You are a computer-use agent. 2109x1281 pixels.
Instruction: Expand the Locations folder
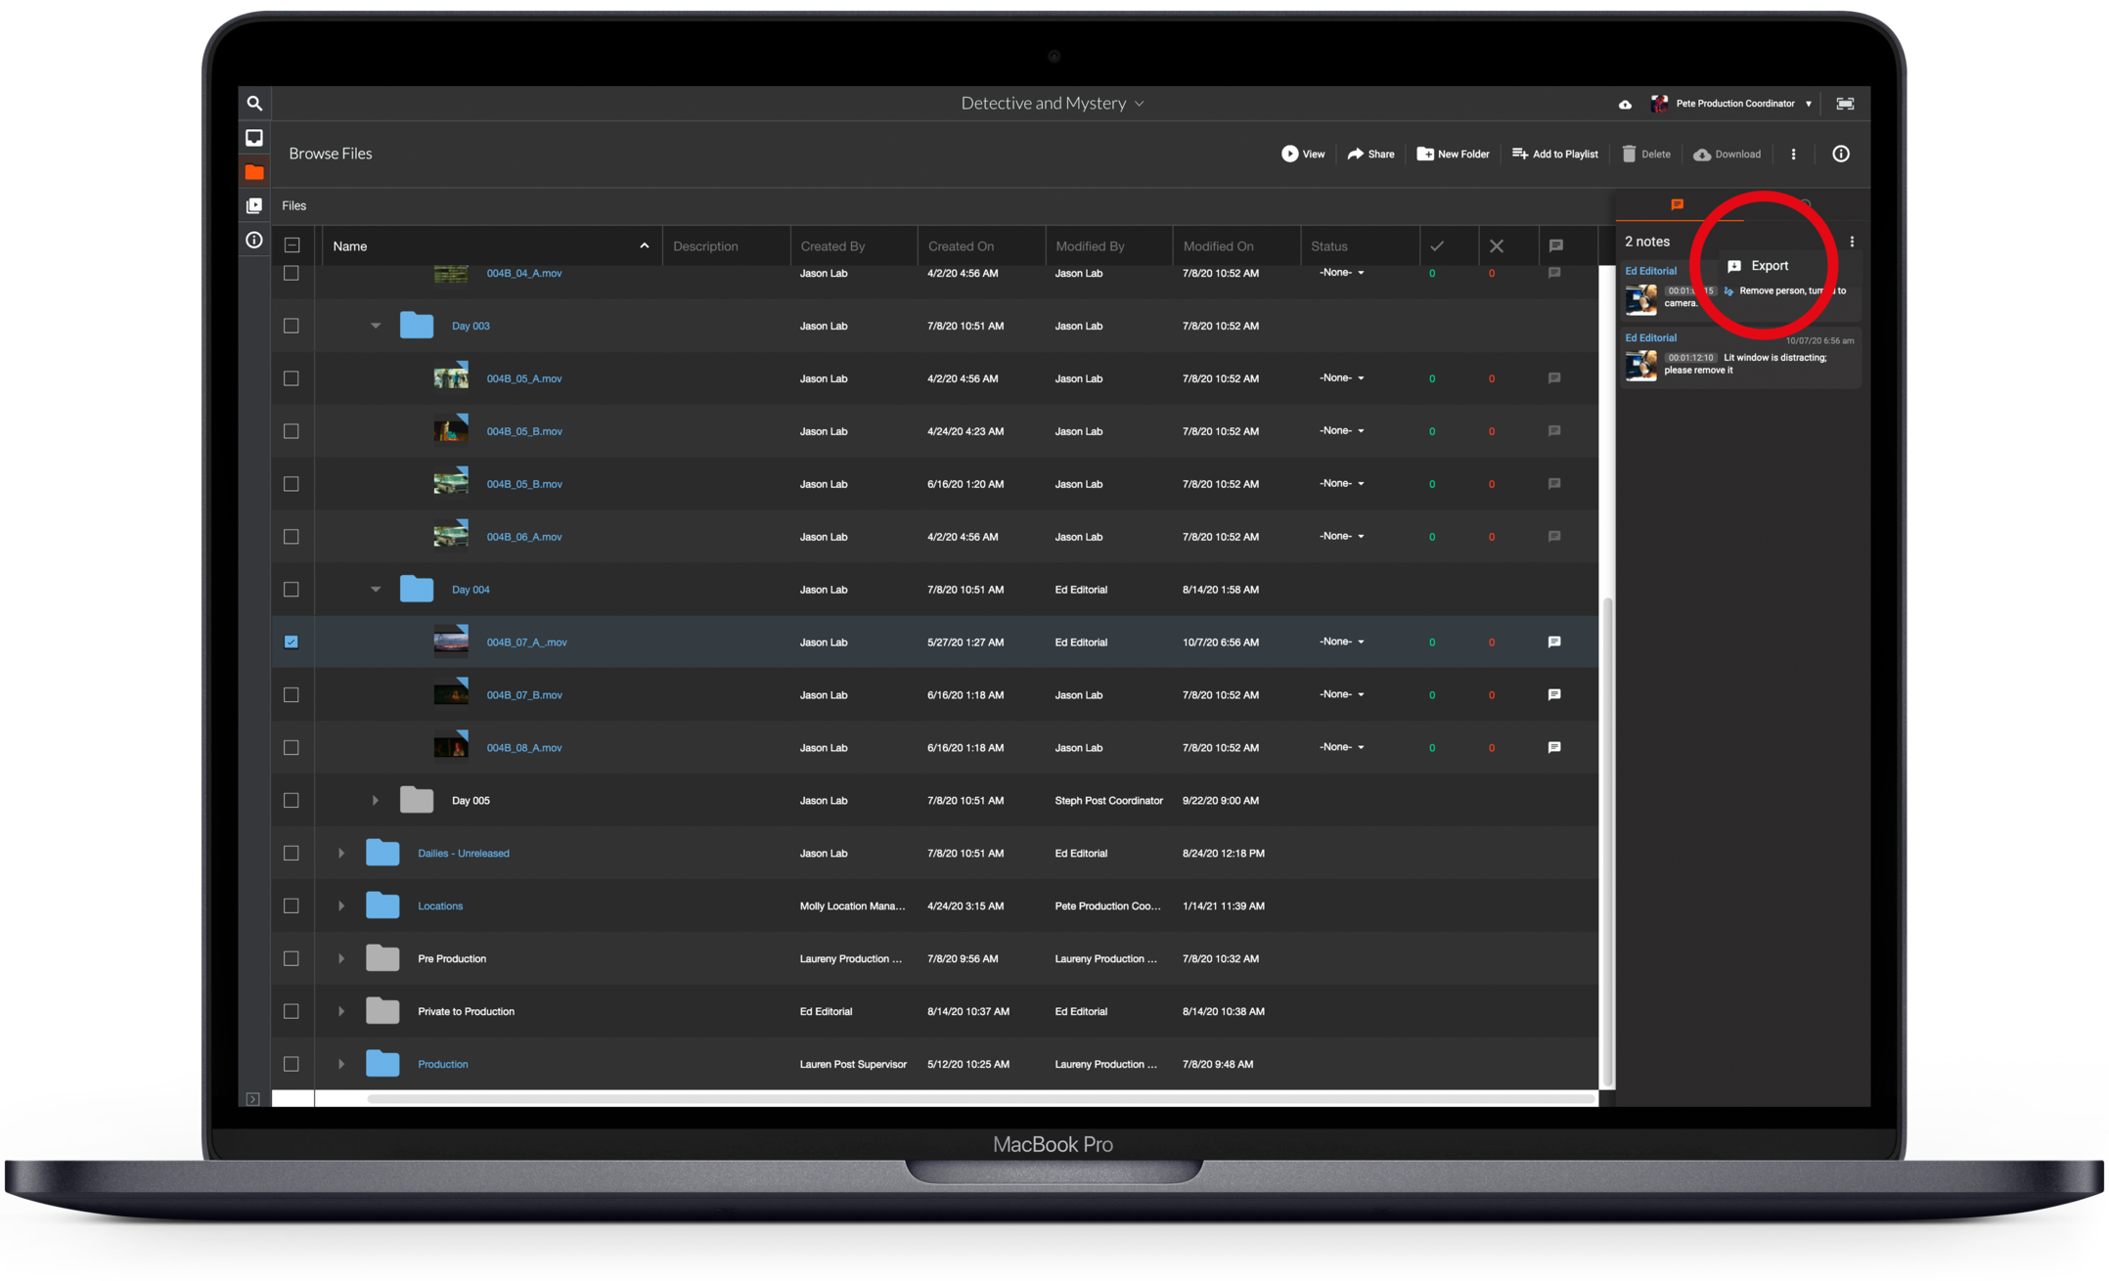point(341,906)
